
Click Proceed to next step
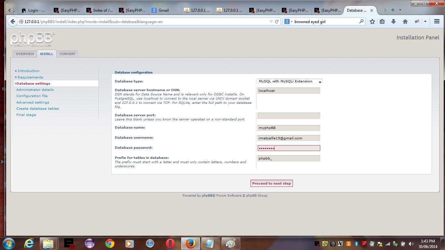pos(271,184)
